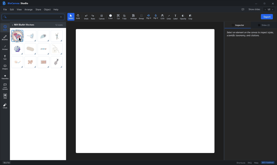This screenshot has height=165, width=277.
Task: Select the brown blob-shaped cell thumbnail
Action: [30, 62]
